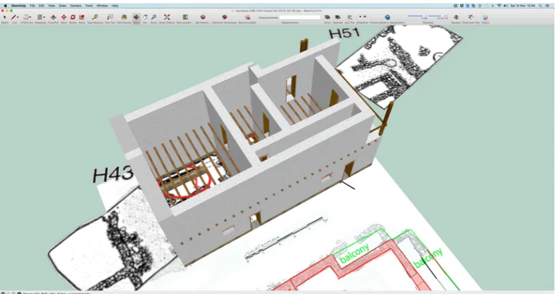Click Send to LayOut icon
The height and width of the screenshot is (294, 555).
tap(247, 17)
